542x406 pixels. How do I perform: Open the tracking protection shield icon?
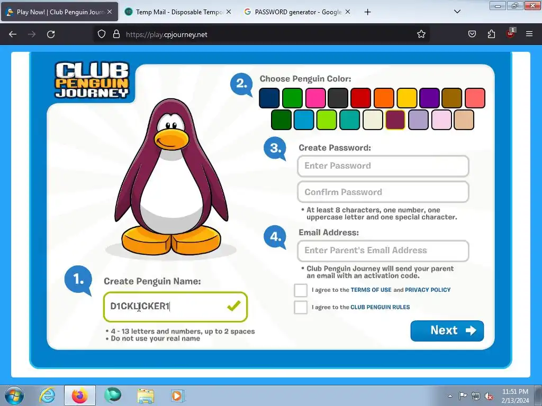(101, 34)
